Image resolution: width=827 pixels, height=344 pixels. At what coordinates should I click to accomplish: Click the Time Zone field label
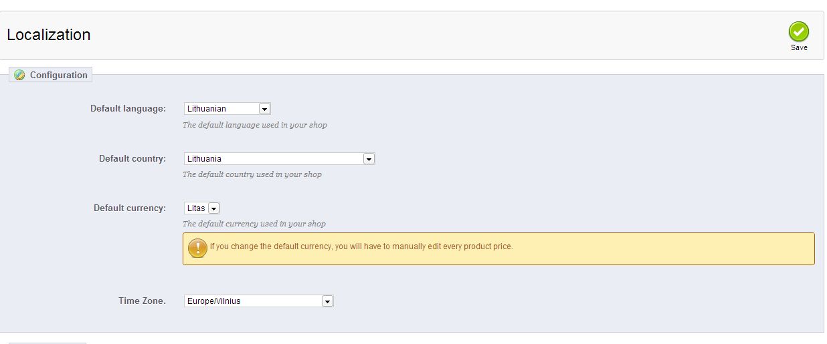[142, 301]
